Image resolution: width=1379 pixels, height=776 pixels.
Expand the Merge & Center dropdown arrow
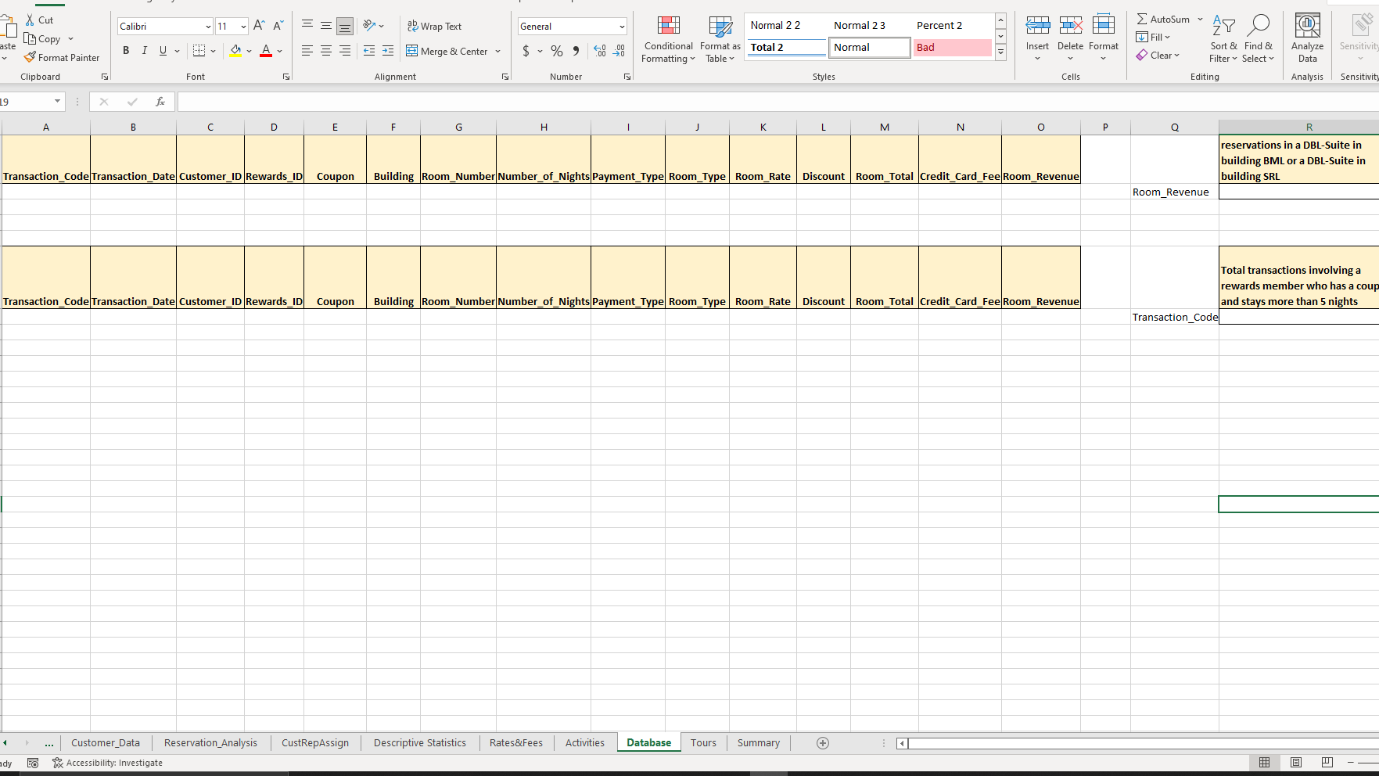point(497,51)
